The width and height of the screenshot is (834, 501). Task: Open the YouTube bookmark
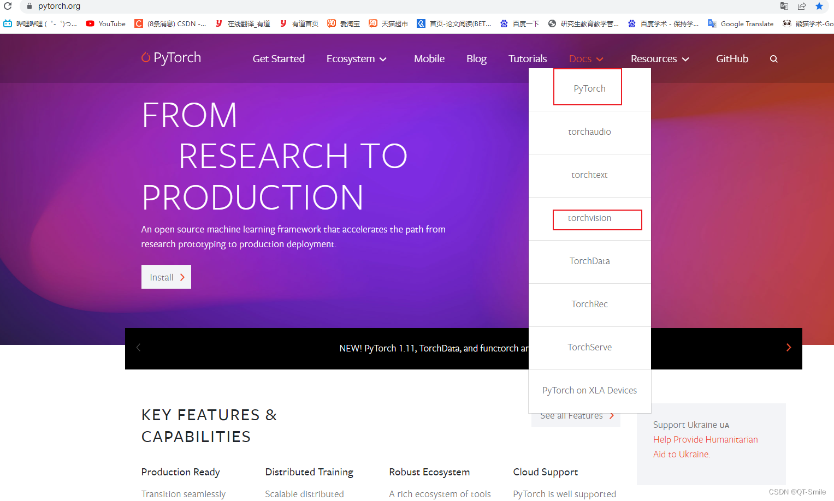pyautogui.click(x=106, y=23)
